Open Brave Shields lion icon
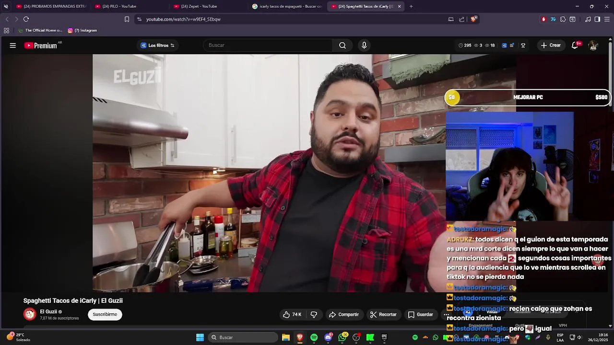The image size is (614, 345). click(x=473, y=19)
